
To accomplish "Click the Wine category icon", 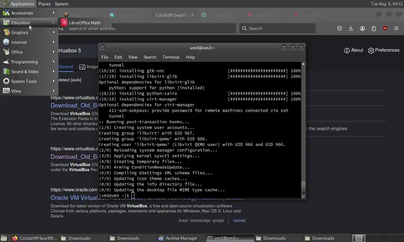I will pos(6,91).
